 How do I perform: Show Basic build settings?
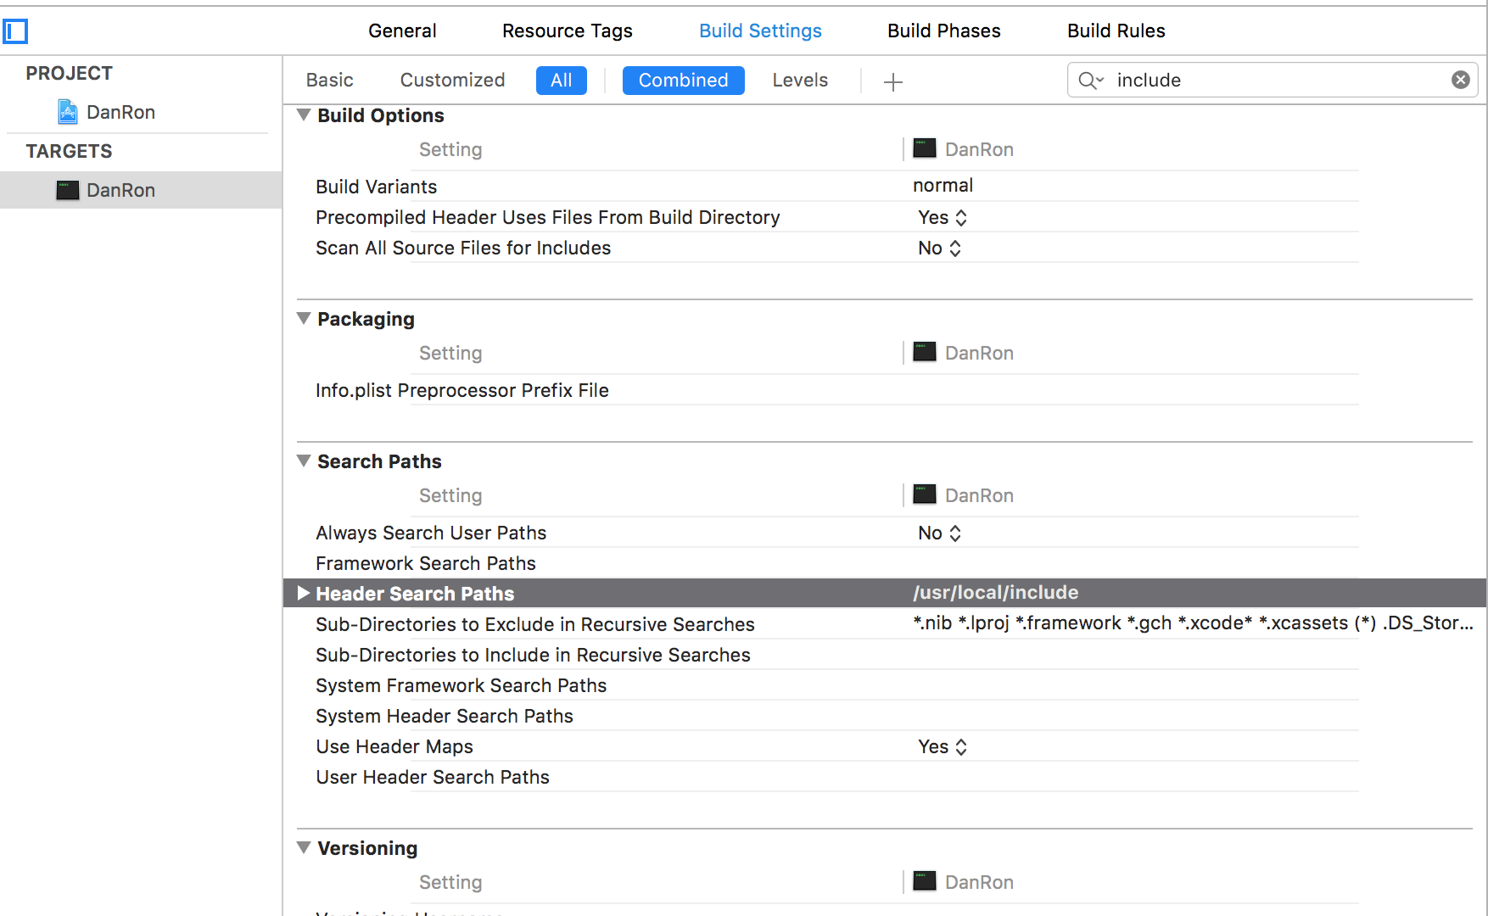[330, 80]
